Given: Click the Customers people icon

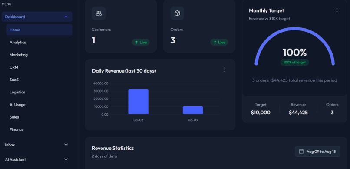Looking at the screenshot, I should pos(99,13).
